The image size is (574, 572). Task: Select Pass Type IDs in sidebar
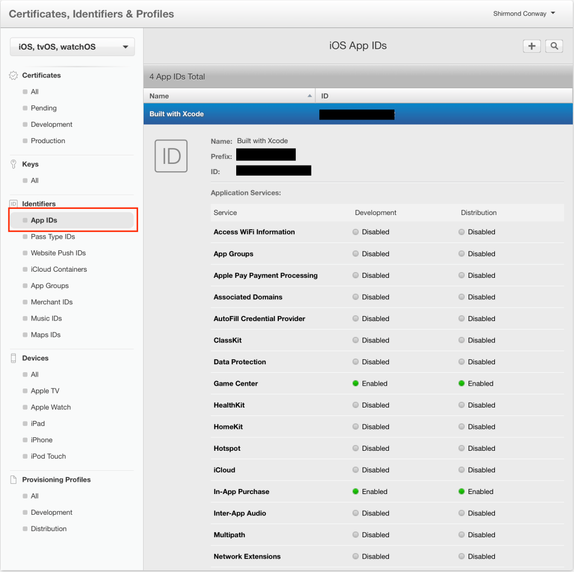[x=53, y=237]
